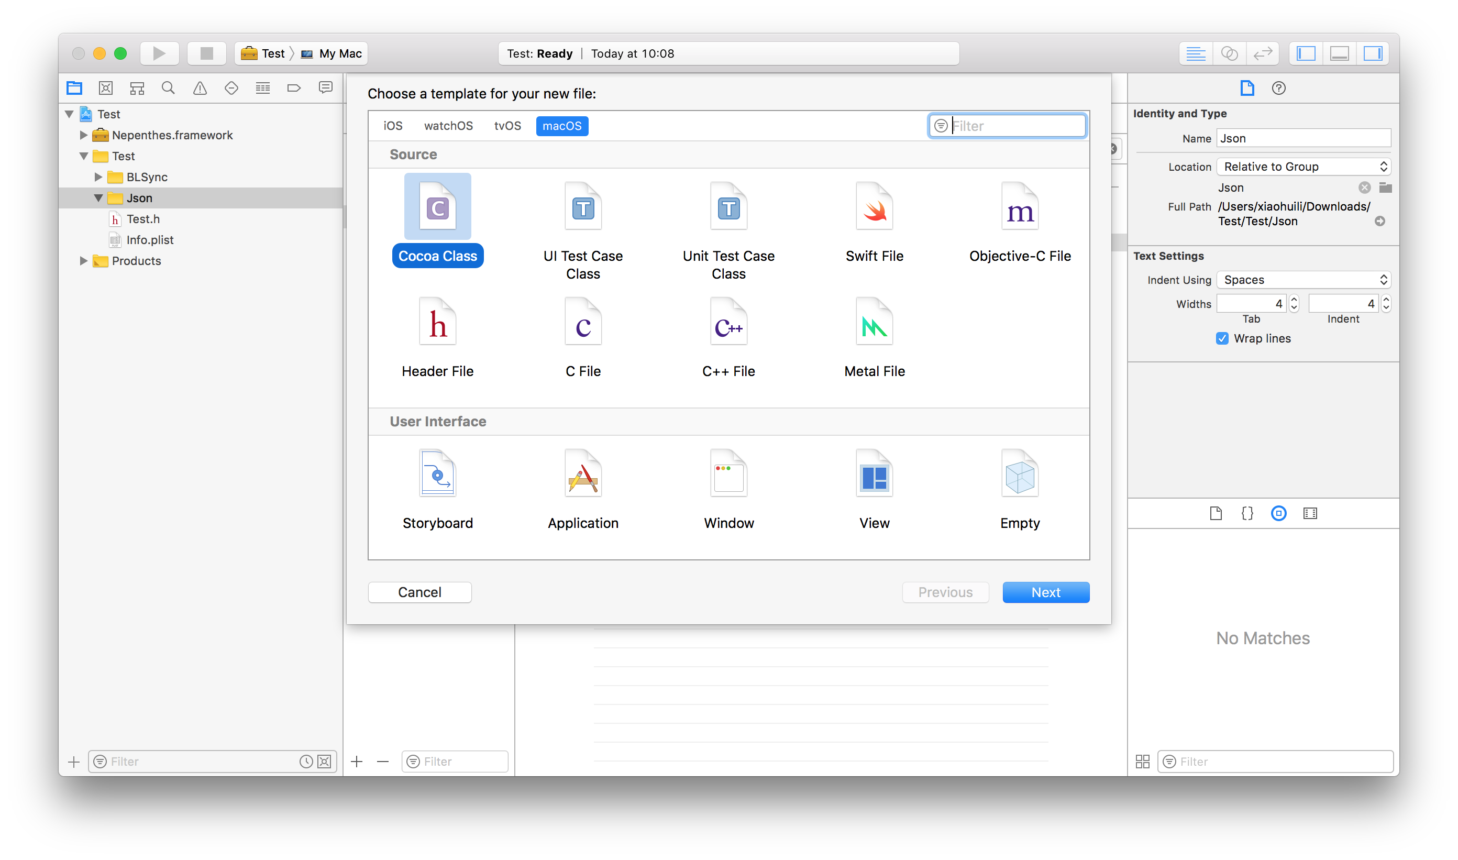
Task: Select the Empty interface template
Action: tap(1020, 490)
